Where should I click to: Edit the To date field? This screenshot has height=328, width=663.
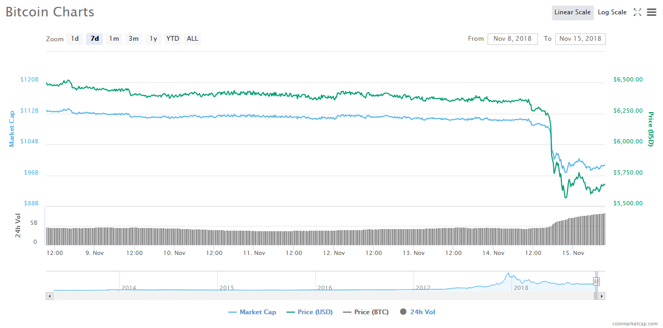click(580, 39)
